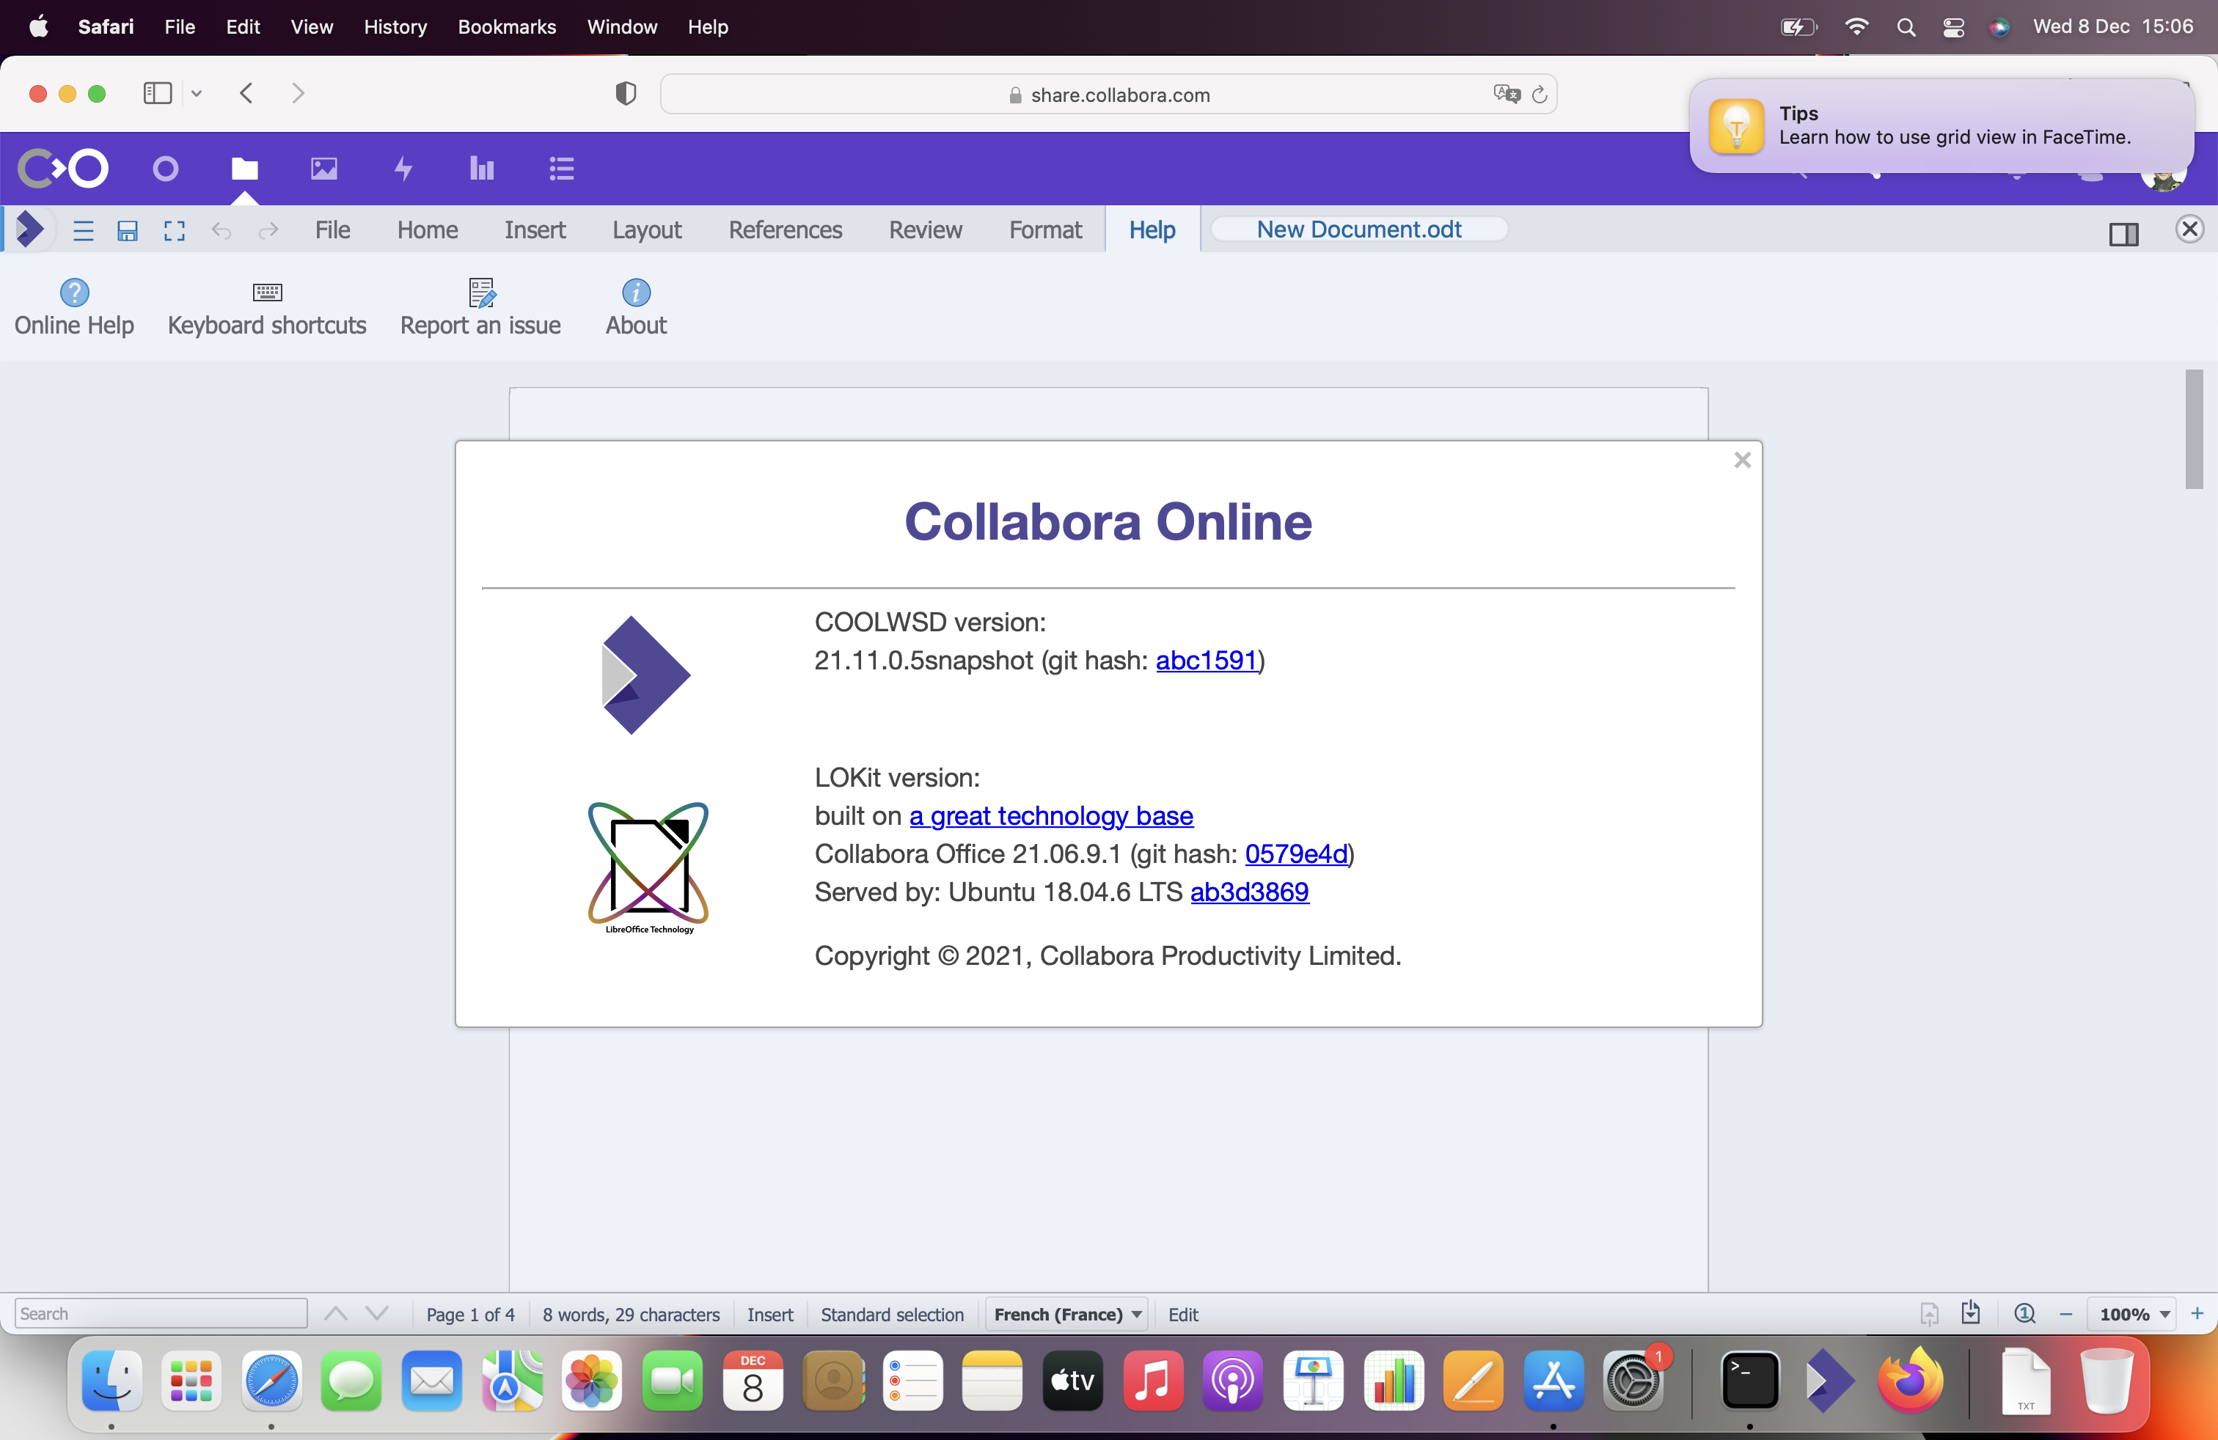Select Report an issue in the Help ribbon
The width and height of the screenshot is (2218, 1440).
[481, 307]
